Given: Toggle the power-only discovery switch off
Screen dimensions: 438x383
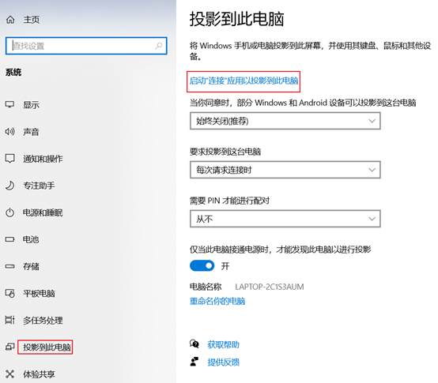Looking at the screenshot, I should (202, 266).
